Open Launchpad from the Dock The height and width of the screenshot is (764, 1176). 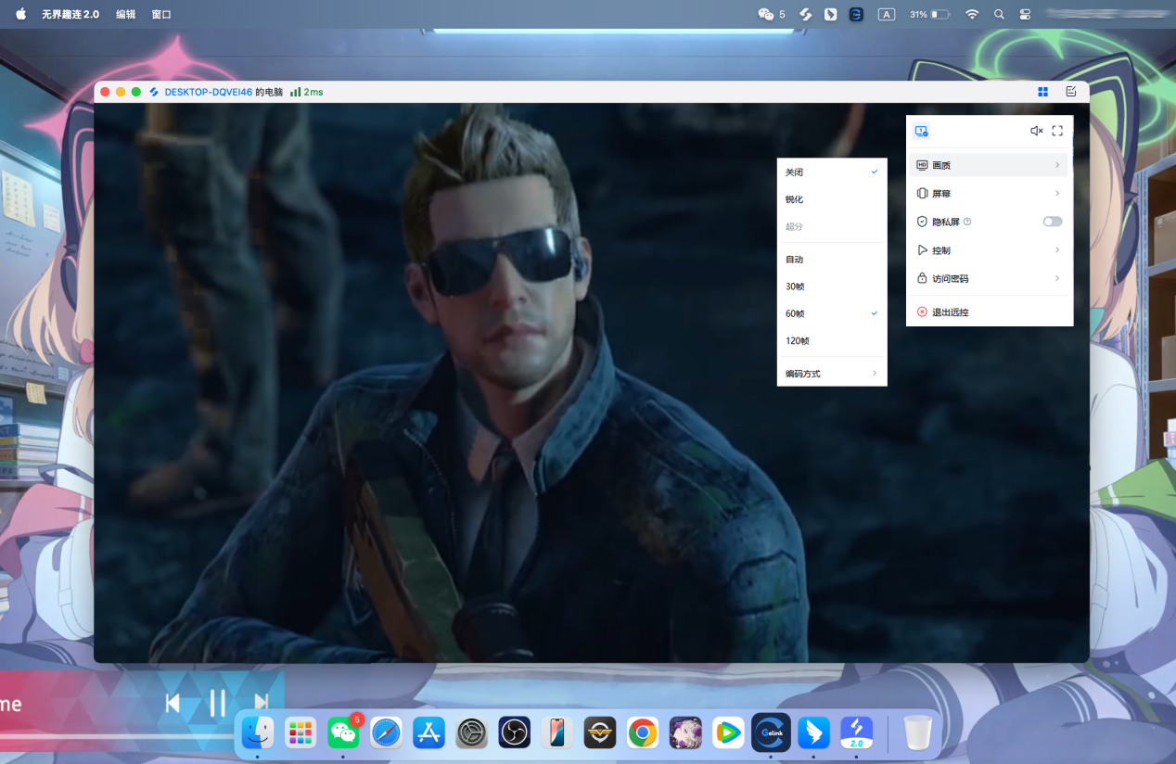click(300, 732)
